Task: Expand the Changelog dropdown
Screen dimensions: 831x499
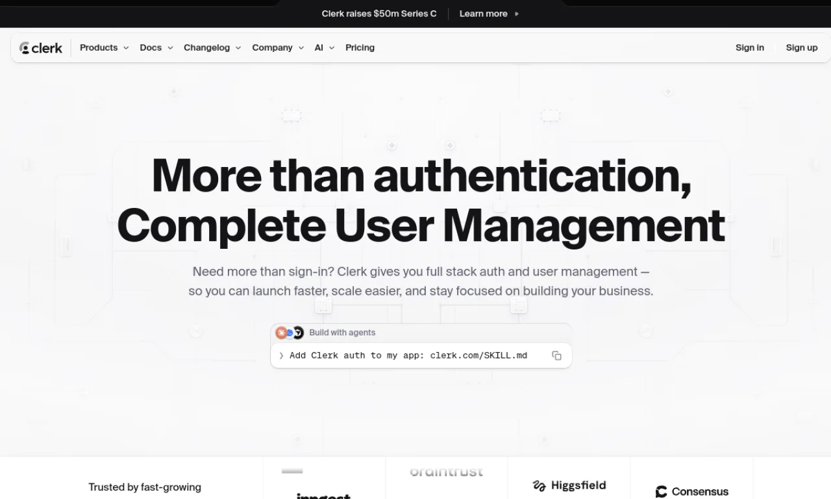Action: pyautogui.click(x=212, y=47)
